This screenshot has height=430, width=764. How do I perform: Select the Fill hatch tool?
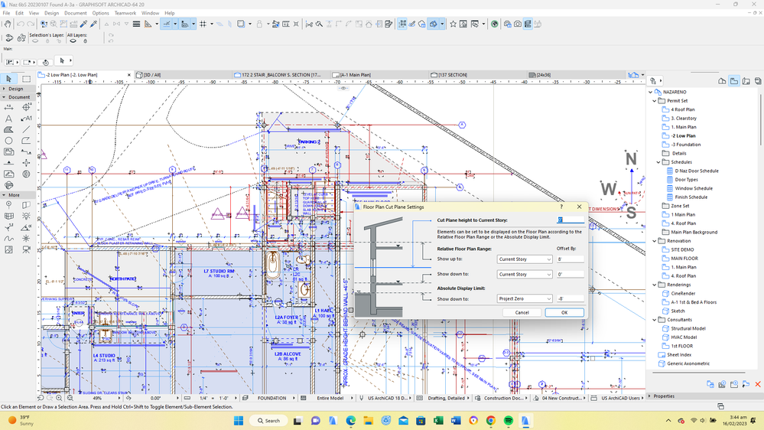coord(8,129)
